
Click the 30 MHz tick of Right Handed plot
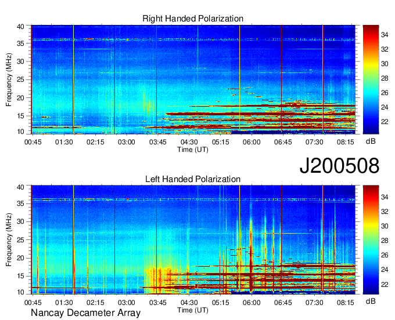coord(20,61)
